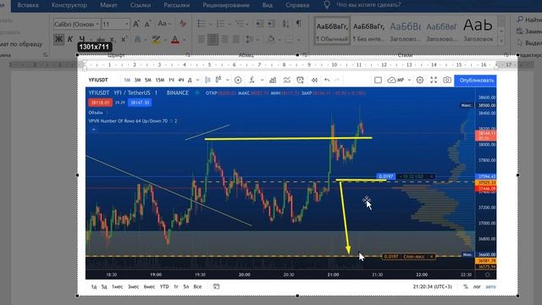Click Заменить in editing group
The width and height of the screenshot is (542, 305).
528,31
